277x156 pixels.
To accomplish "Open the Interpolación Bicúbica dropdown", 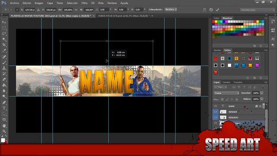I will (171, 10).
